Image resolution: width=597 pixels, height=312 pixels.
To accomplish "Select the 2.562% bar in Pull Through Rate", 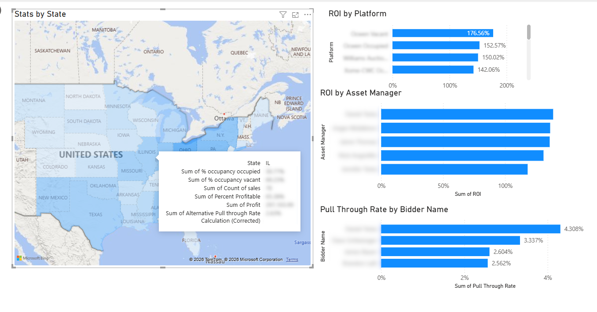I will [x=434, y=263].
